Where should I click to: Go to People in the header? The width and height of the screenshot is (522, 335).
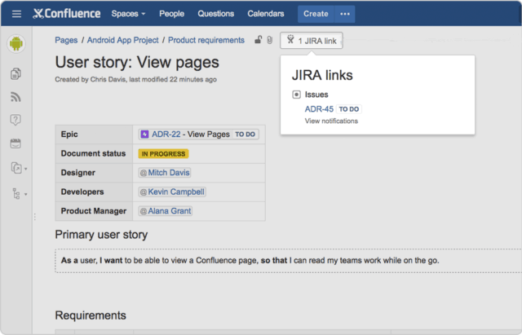pos(171,14)
